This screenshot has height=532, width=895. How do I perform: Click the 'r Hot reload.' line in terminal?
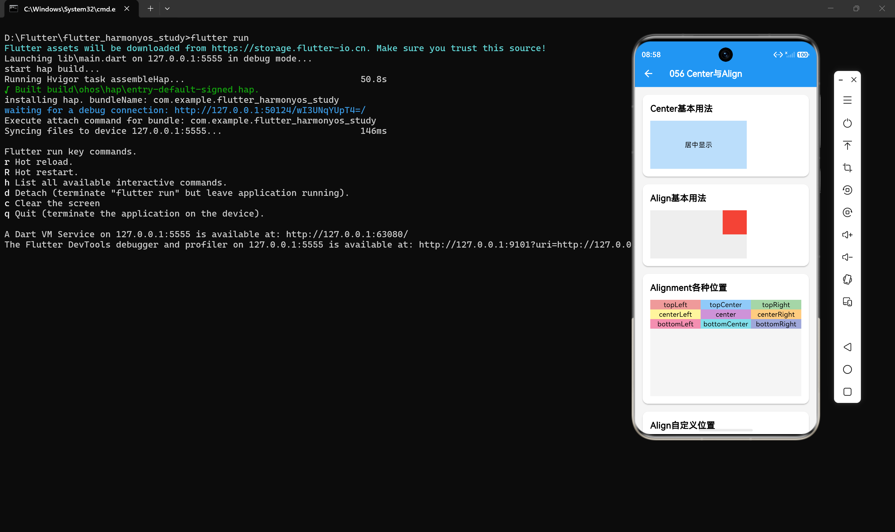point(38,162)
